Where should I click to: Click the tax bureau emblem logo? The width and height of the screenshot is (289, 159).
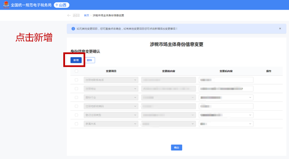pos(6,5)
